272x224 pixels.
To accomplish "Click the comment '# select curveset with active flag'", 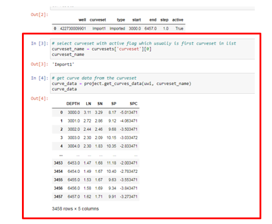I will pyautogui.click(x=94, y=43).
